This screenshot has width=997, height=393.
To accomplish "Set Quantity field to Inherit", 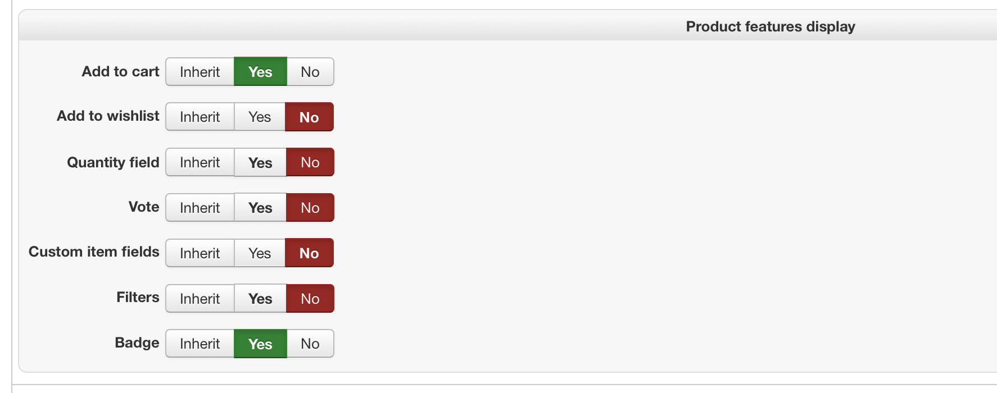I will coord(200,162).
